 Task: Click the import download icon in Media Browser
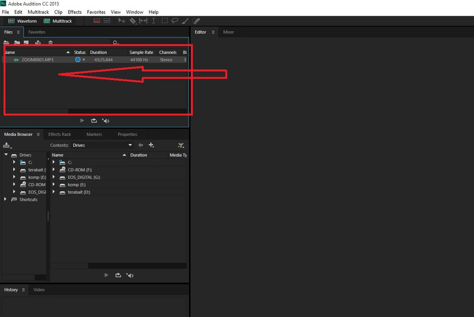click(x=8, y=145)
